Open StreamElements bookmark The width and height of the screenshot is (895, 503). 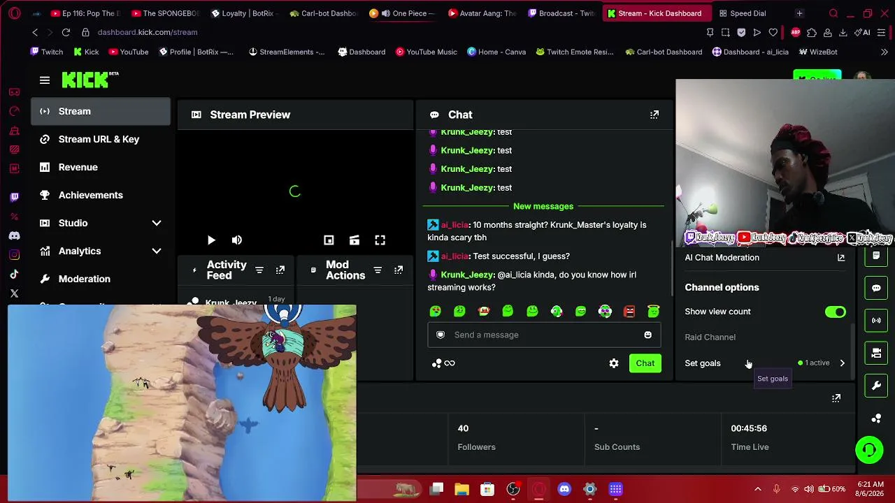pyautogui.click(x=287, y=52)
